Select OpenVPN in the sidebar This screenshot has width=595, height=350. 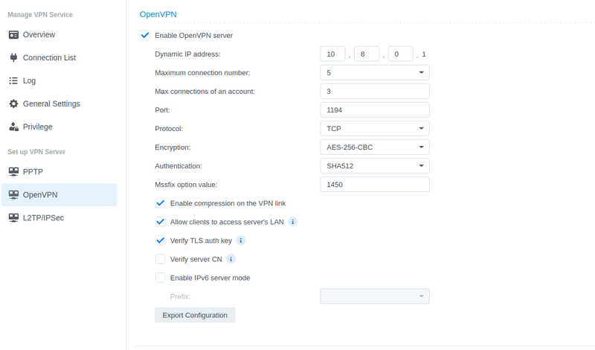coord(59,195)
